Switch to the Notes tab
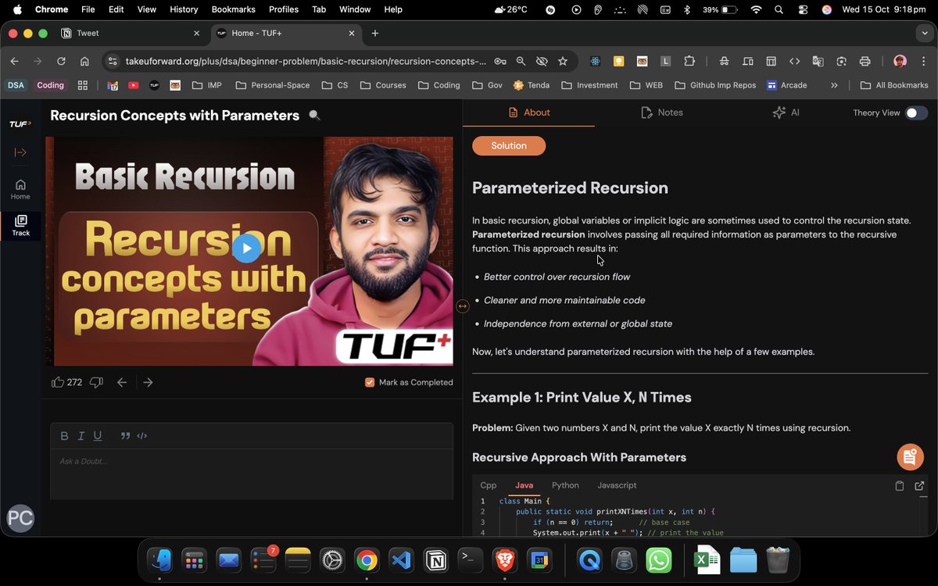Viewport: 938px width, 586px height. [661, 113]
